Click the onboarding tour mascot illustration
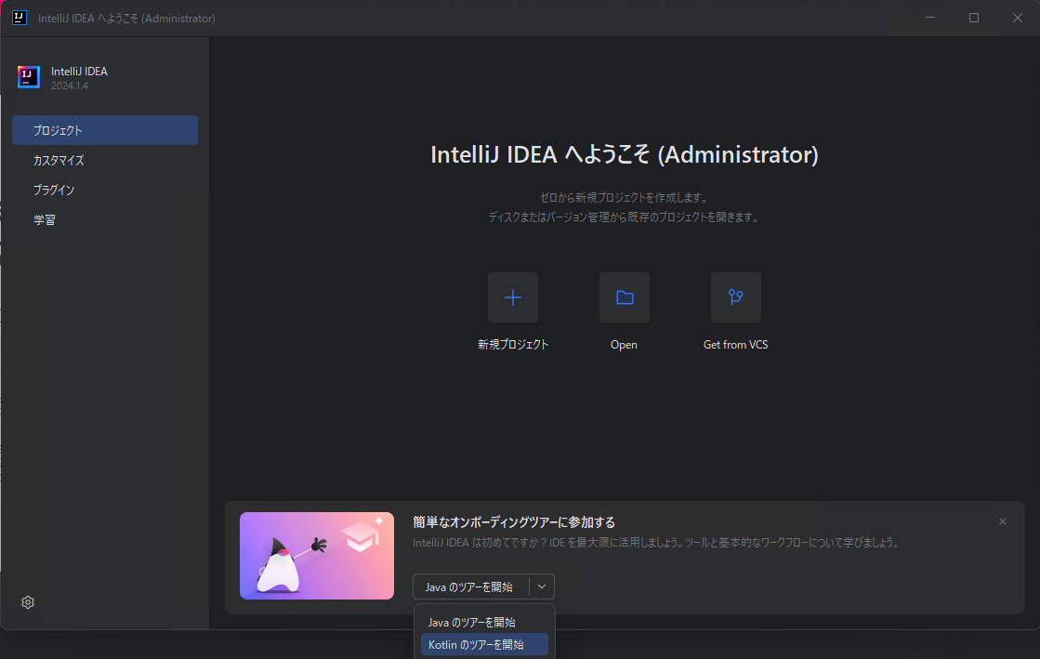This screenshot has width=1040, height=659. click(316, 556)
